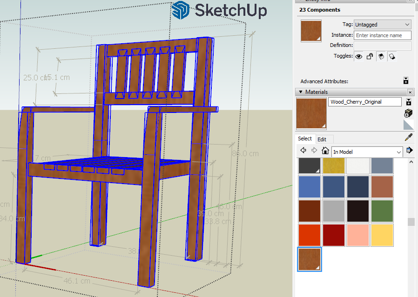Select the darker blue swatch

(x=333, y=187)
